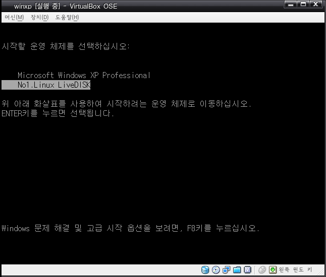The width and height of the screenshot is (326, 277).
Task: Click the CD/DVD drive status icon
Action: [x=216, y=270]
